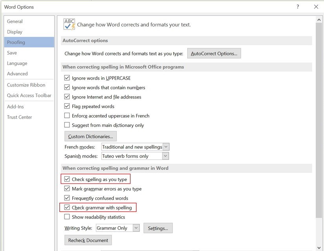Go to Customize Ribbon settings
The width and height of the screenshot is (324, 251).
[x=29, y=85]
